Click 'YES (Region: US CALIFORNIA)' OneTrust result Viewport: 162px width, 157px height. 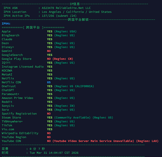70,86
